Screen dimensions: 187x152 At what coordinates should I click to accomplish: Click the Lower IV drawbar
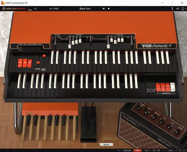pos(80,41)
